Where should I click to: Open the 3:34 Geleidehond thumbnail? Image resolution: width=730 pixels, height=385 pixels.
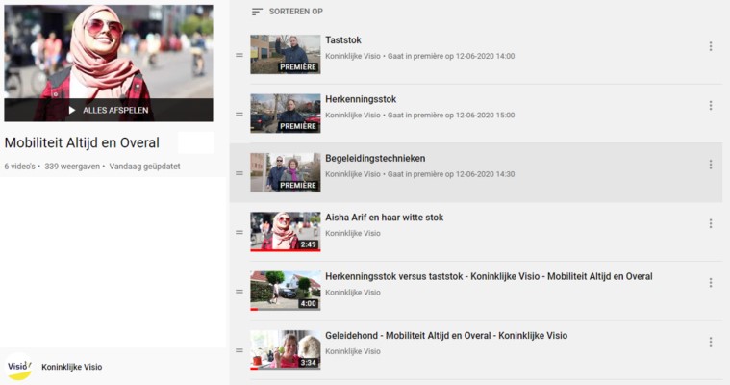pyautogui.click(x=286, y=350)
